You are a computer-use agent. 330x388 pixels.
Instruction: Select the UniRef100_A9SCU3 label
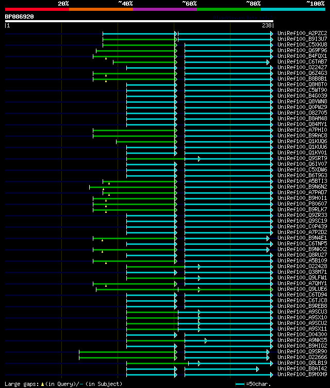coord(302,312)
